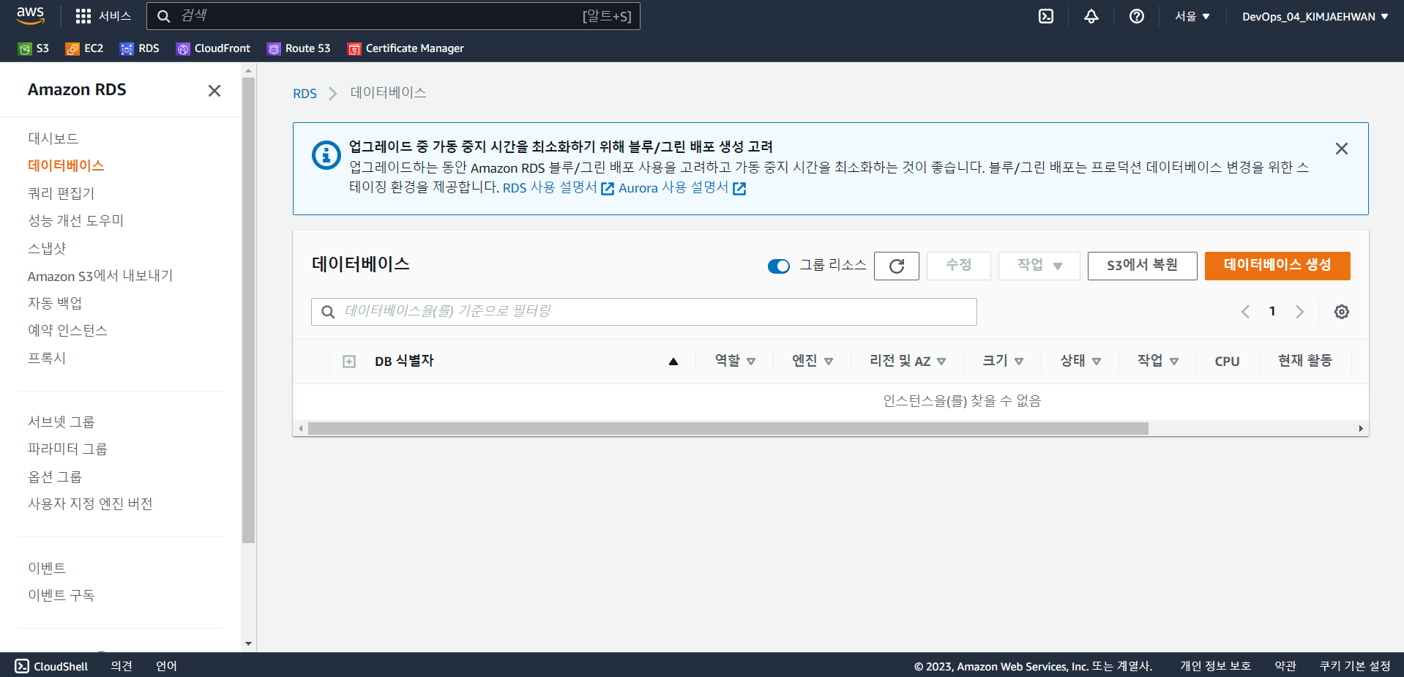Open 예약 인스턴스 in the sidebar
The width and height of the screenshot is (1404, 677).
(68, 330)
